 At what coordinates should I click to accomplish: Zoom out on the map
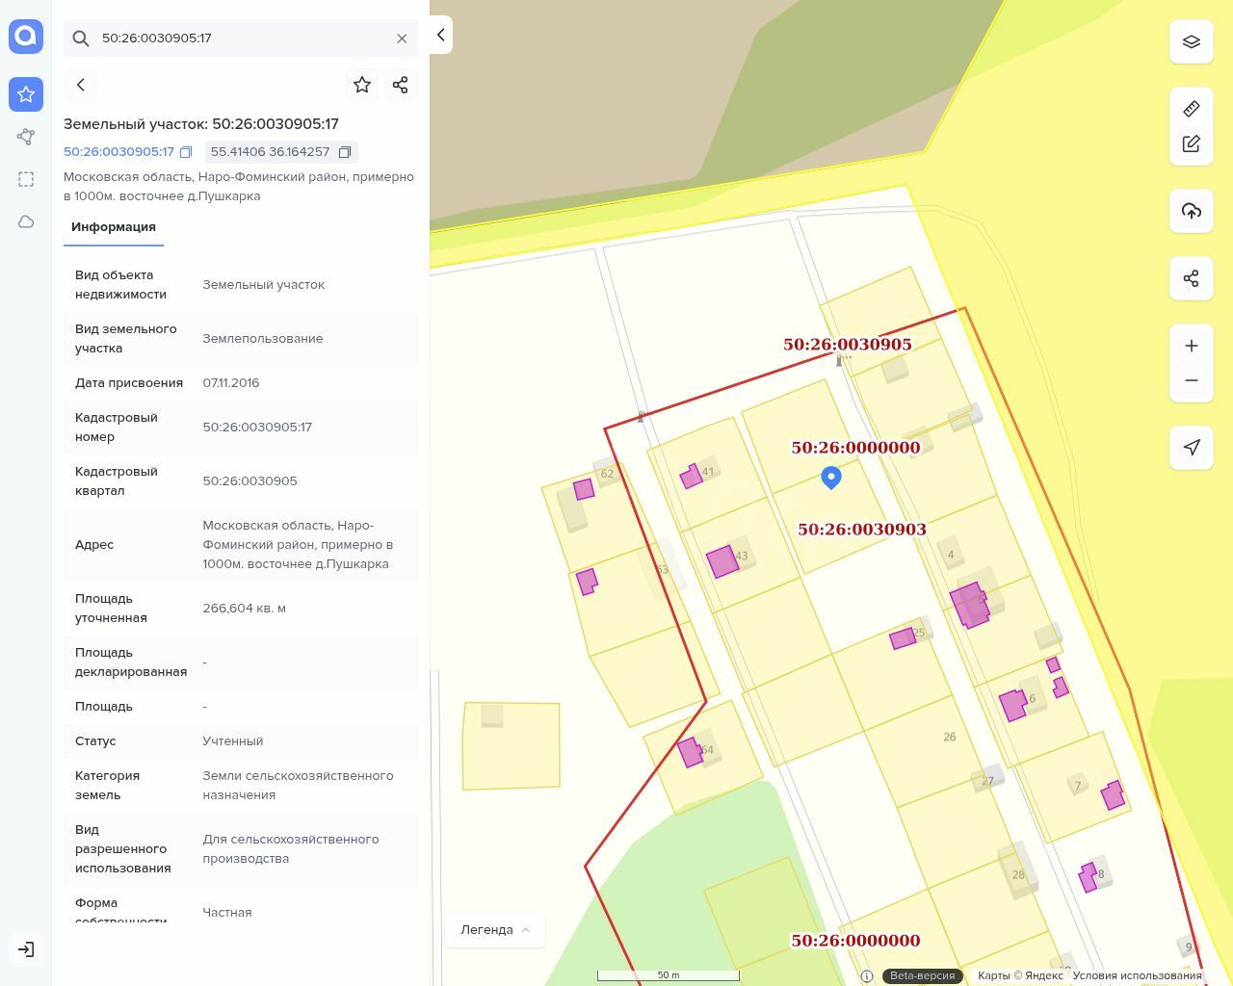point(1192,380)
